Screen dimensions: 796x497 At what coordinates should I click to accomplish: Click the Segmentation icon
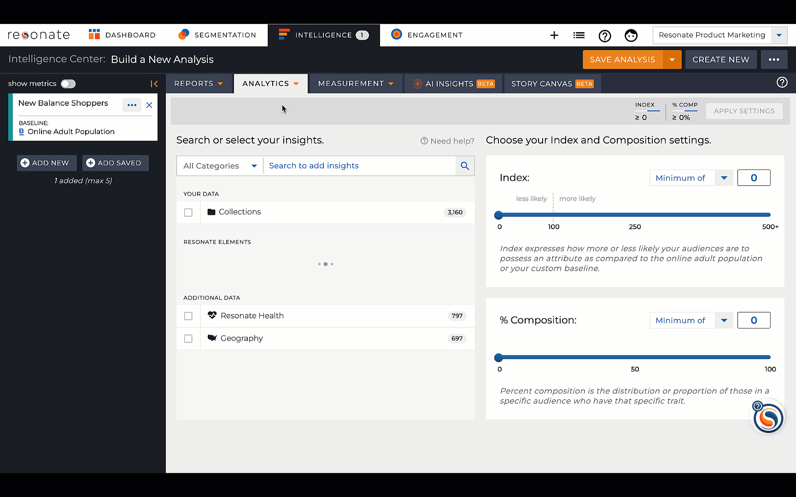183,35
